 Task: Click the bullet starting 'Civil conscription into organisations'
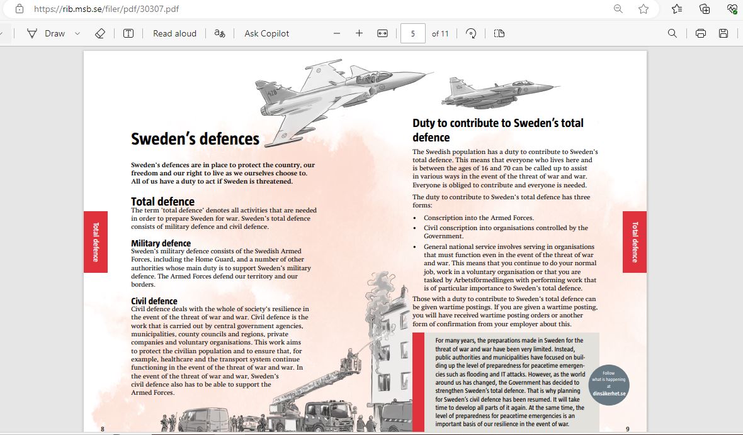point(506,232)
